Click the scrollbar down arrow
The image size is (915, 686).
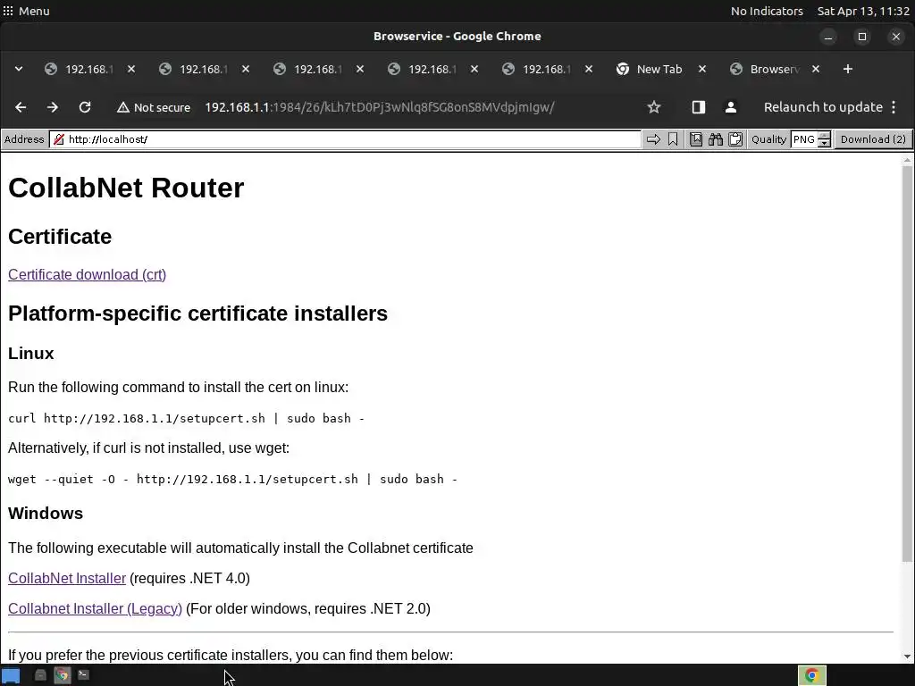click(908, 656)
